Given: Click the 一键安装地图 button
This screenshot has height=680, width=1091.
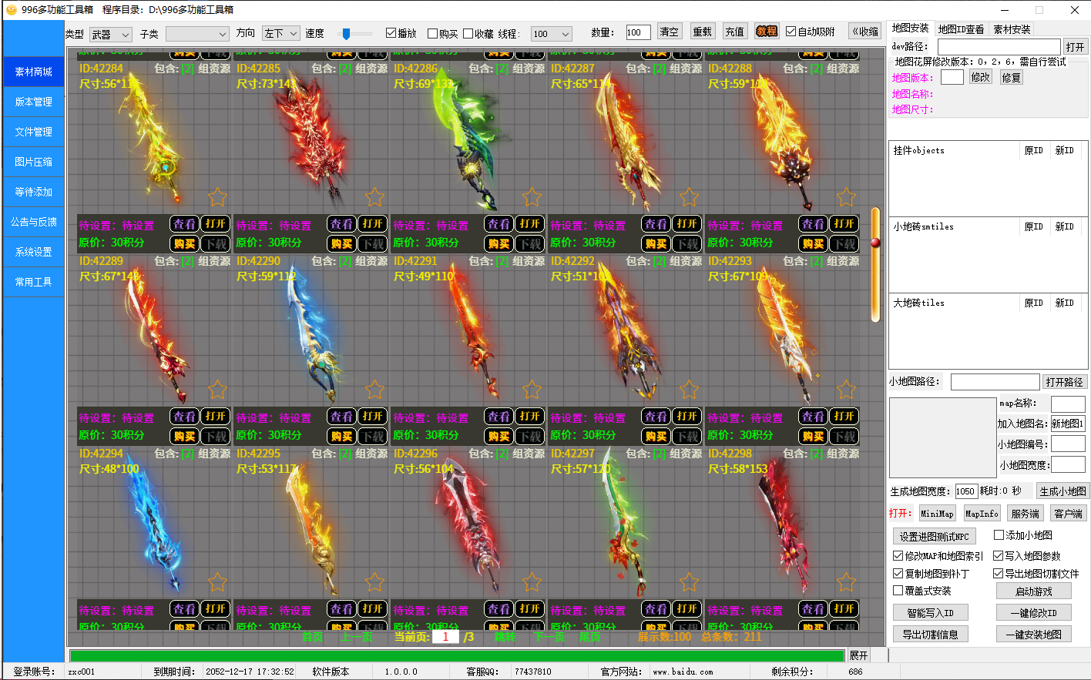Looking at the screenshot, I should 1033,635.
